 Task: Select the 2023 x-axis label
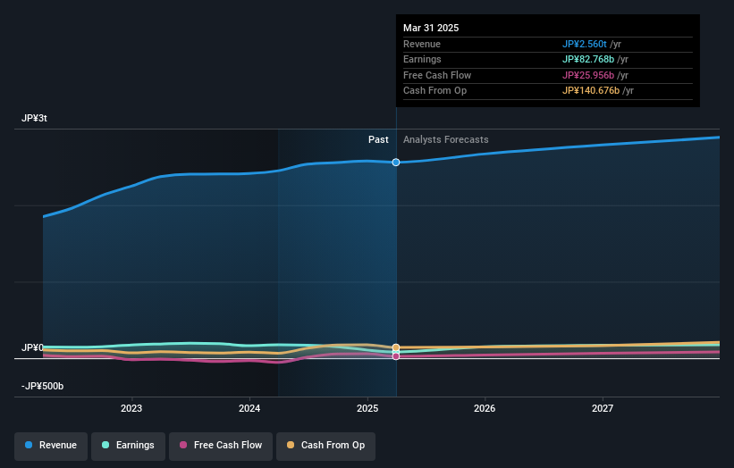point(131,409)
